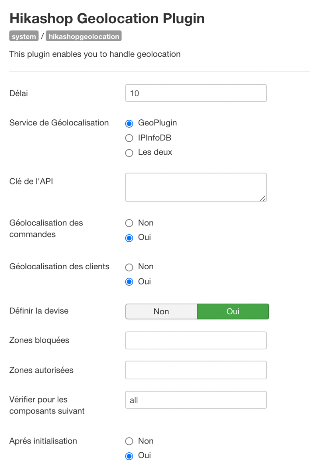310x472 pixels.
Task: Focus the Clé de l'API text area
Action: 195,187
